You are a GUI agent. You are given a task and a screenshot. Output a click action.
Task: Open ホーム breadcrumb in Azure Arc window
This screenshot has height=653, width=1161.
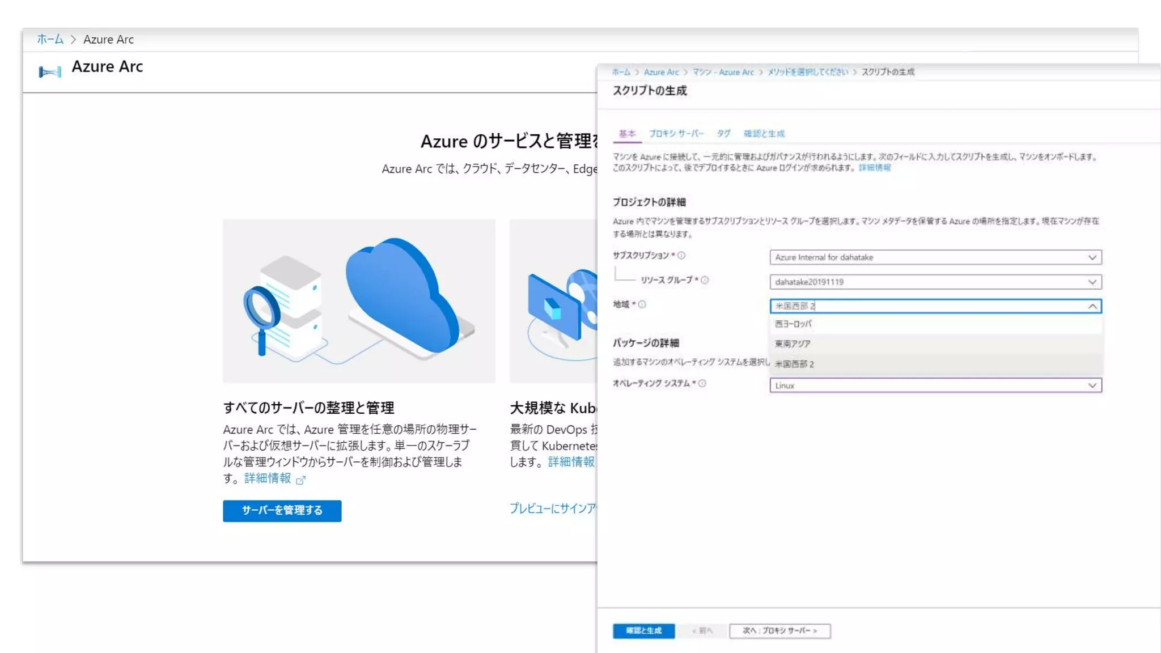pyautogui.click(x=50, y=39)
